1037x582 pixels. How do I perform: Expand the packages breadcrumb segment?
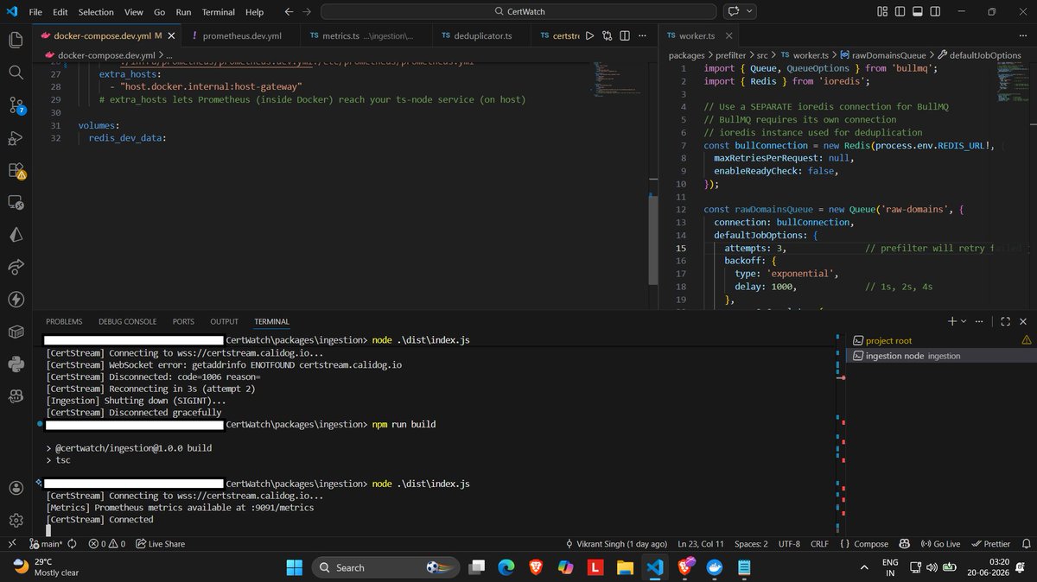coord(687,54)
